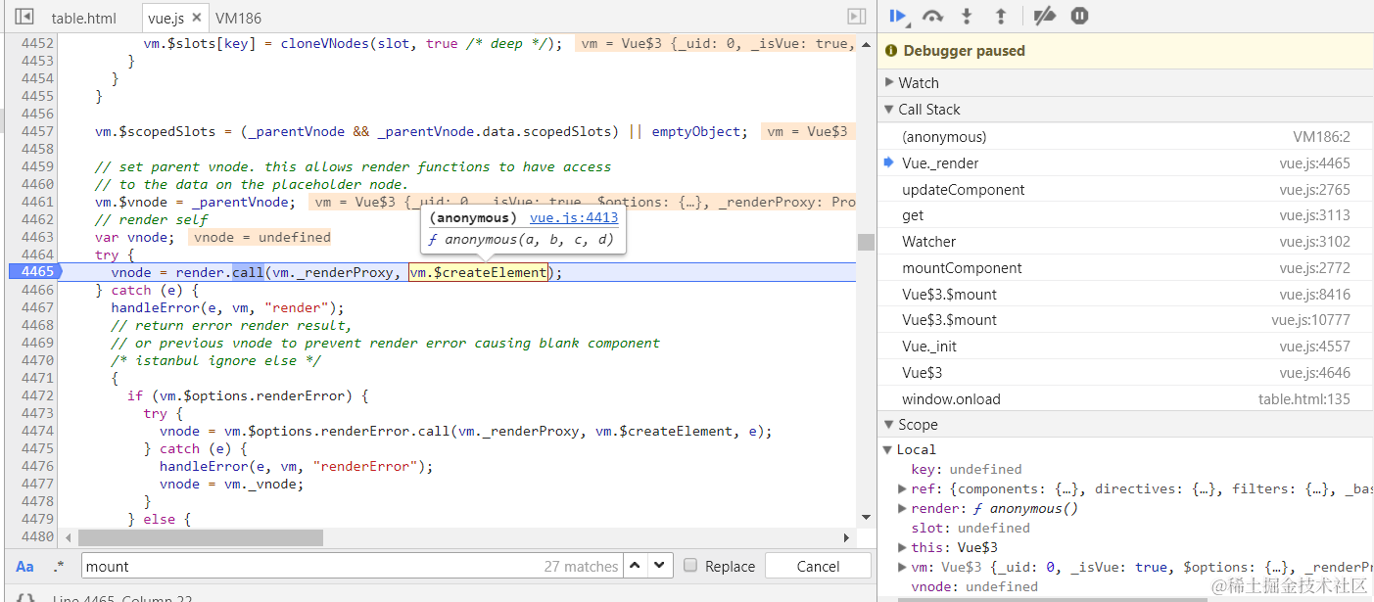1374x602 pixels.
Task: Click horizontal scrollbar right arrow
Action: 847,537
